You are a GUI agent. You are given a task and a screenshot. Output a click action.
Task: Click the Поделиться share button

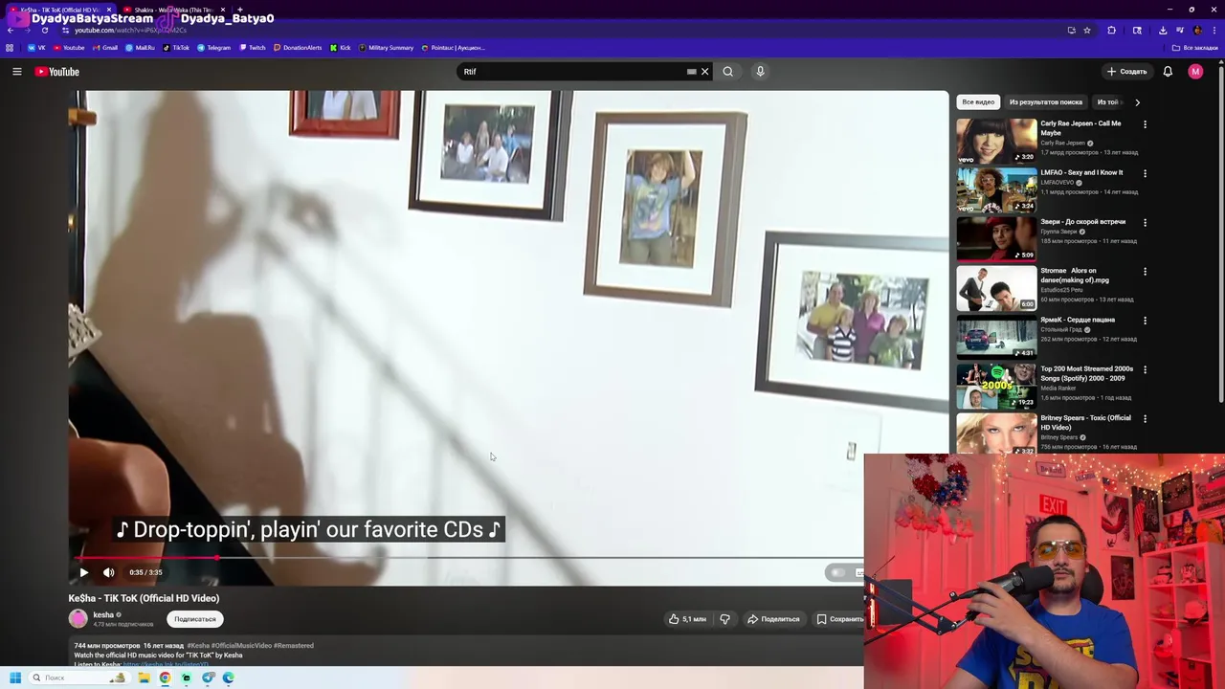[x=773, y=619]
